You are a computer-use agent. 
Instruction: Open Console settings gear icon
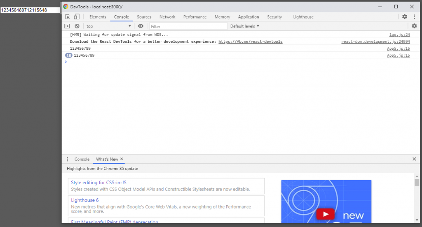414,26
